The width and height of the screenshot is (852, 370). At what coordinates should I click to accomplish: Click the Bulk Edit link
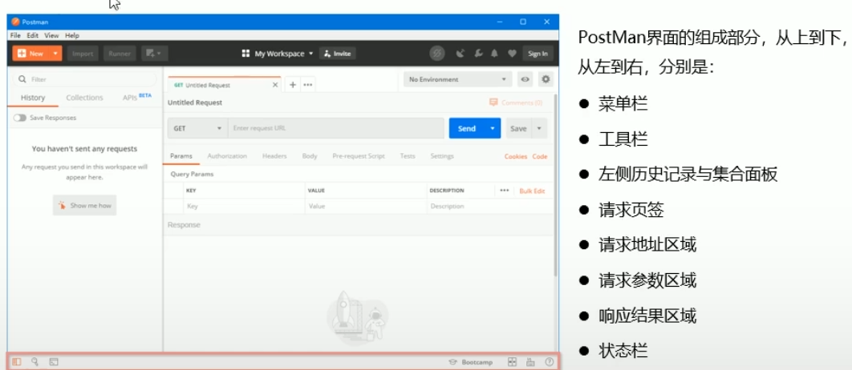pos(532,191)
